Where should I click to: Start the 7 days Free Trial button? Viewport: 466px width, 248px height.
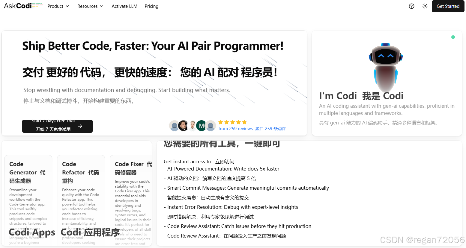(x=57, y=126)
